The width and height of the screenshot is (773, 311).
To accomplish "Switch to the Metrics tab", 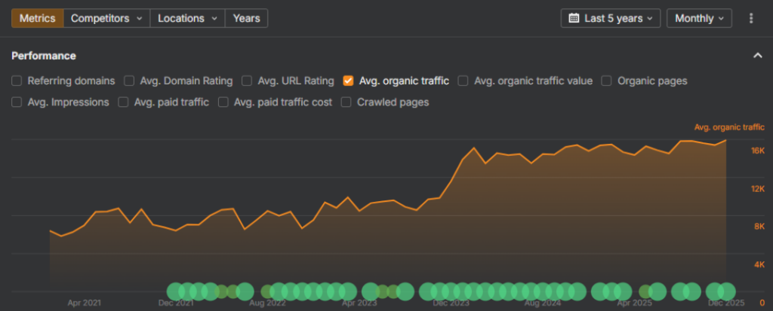I will (37, 18).
